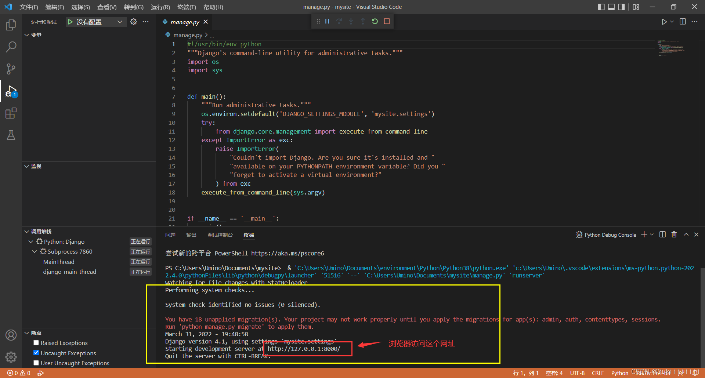This screenshot has width=705, height=378.
Task: Open launch.json via gear icon
Action: (134, 22)
